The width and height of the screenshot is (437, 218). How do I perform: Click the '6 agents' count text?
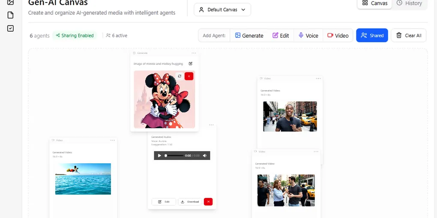(39, 35)
